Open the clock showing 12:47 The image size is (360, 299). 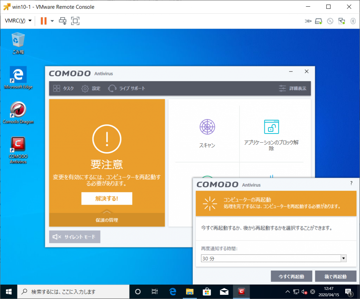click(x=329, y=292)
